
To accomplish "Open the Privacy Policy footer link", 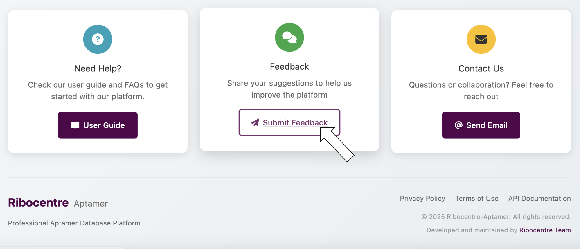I will click(x=422, y=199).
